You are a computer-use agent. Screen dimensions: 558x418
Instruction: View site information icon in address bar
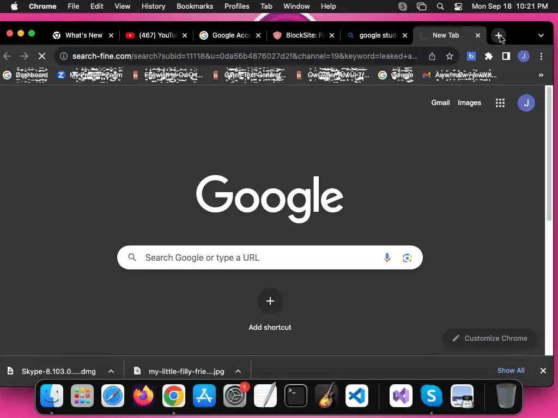tap(64, 56)
